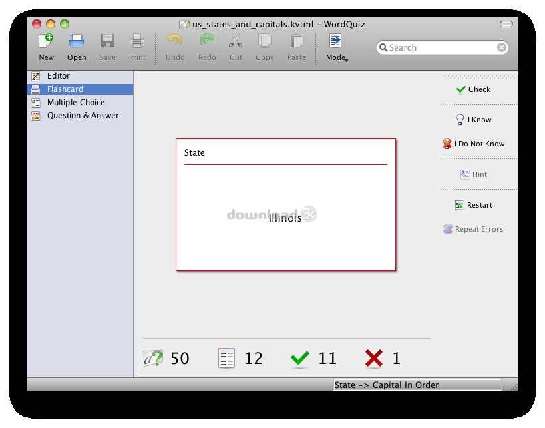Select the Flashcard quiz mode
The width and height of the screenshot is (545, 428).
tap(80, 89)
